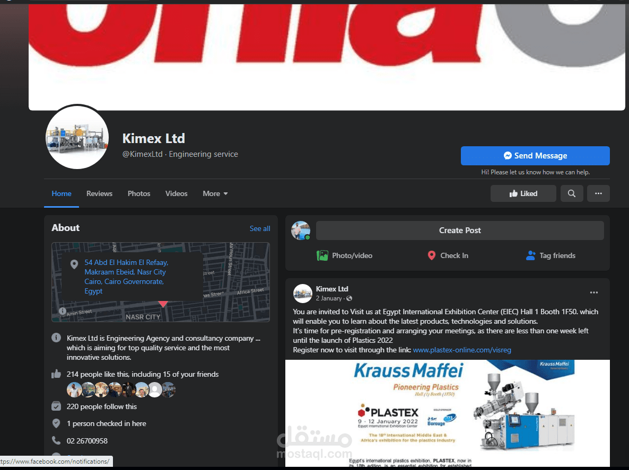This screenshot has height=470, width=629.
Task: Click the grey default friend avatar under likes
Action: (x=155, y=389)
